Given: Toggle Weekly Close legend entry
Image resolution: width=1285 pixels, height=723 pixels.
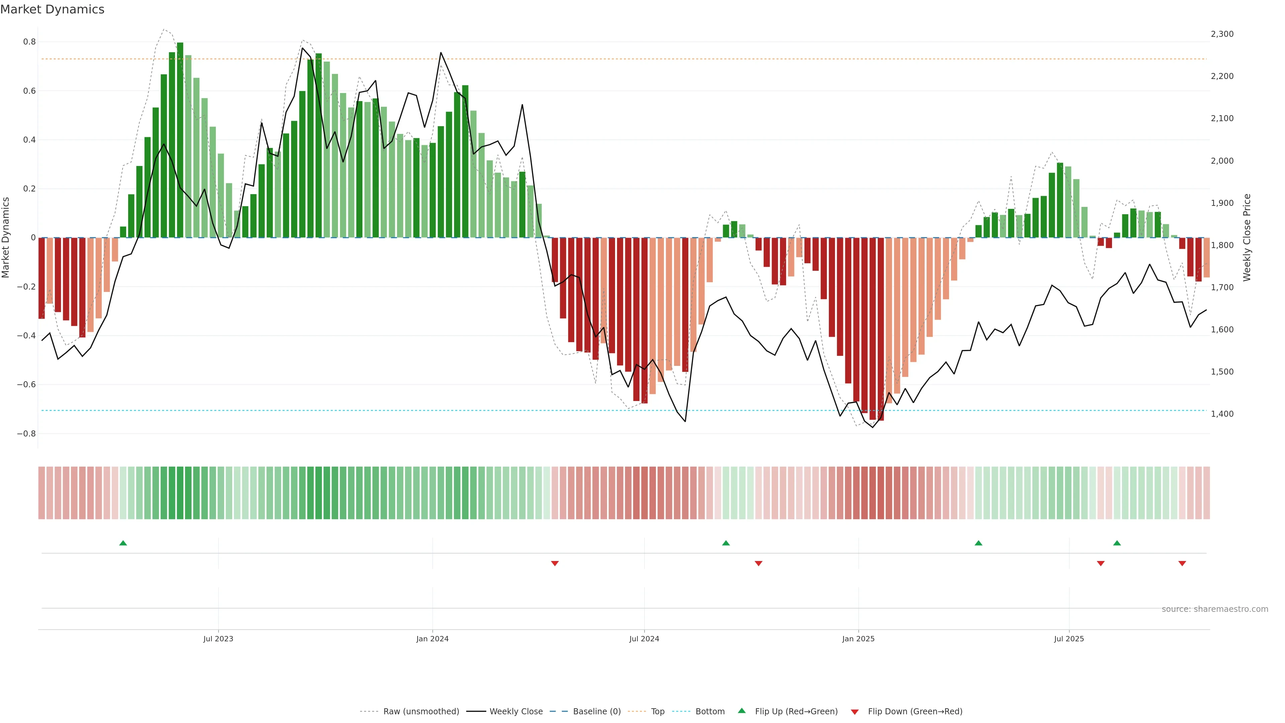Looking at the screenshot, I should coord(516,712).
